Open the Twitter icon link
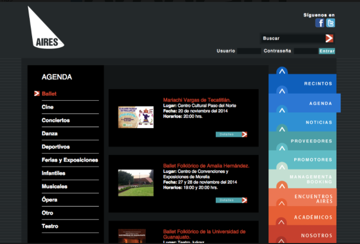Screen dimensions: 360x244 (330, 23)
